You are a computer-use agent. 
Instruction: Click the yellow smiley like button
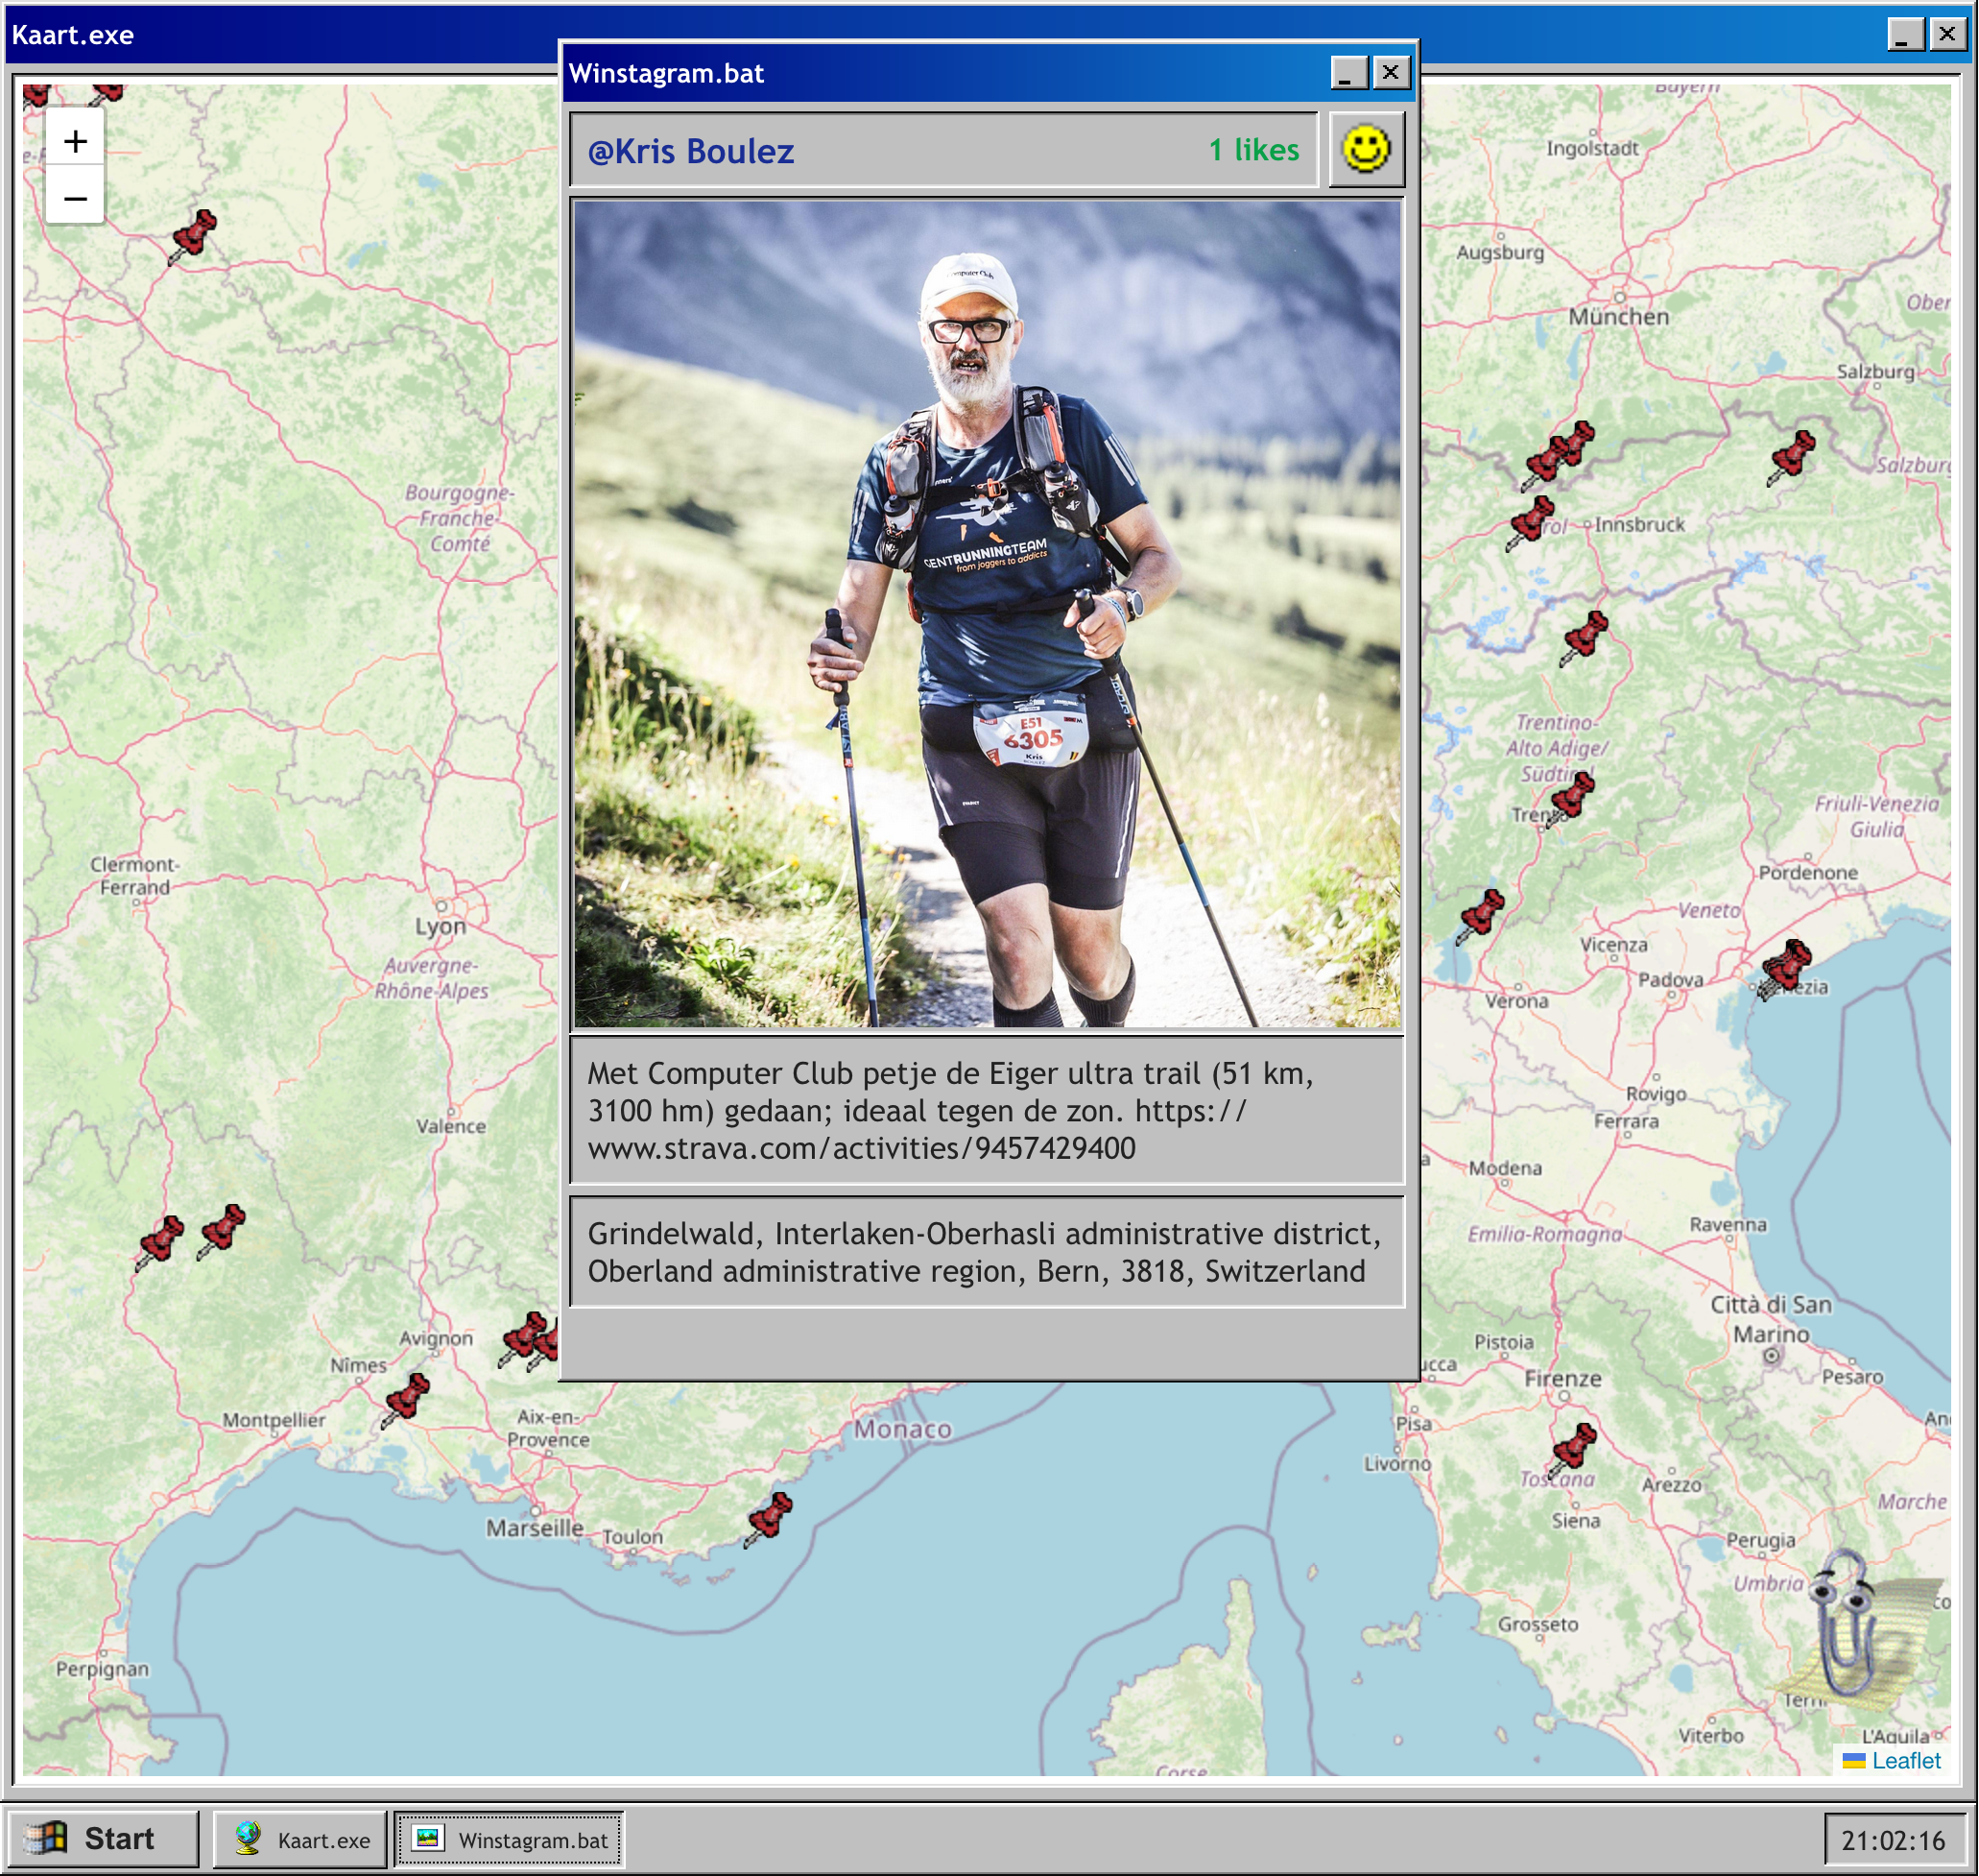point(1366,150)
